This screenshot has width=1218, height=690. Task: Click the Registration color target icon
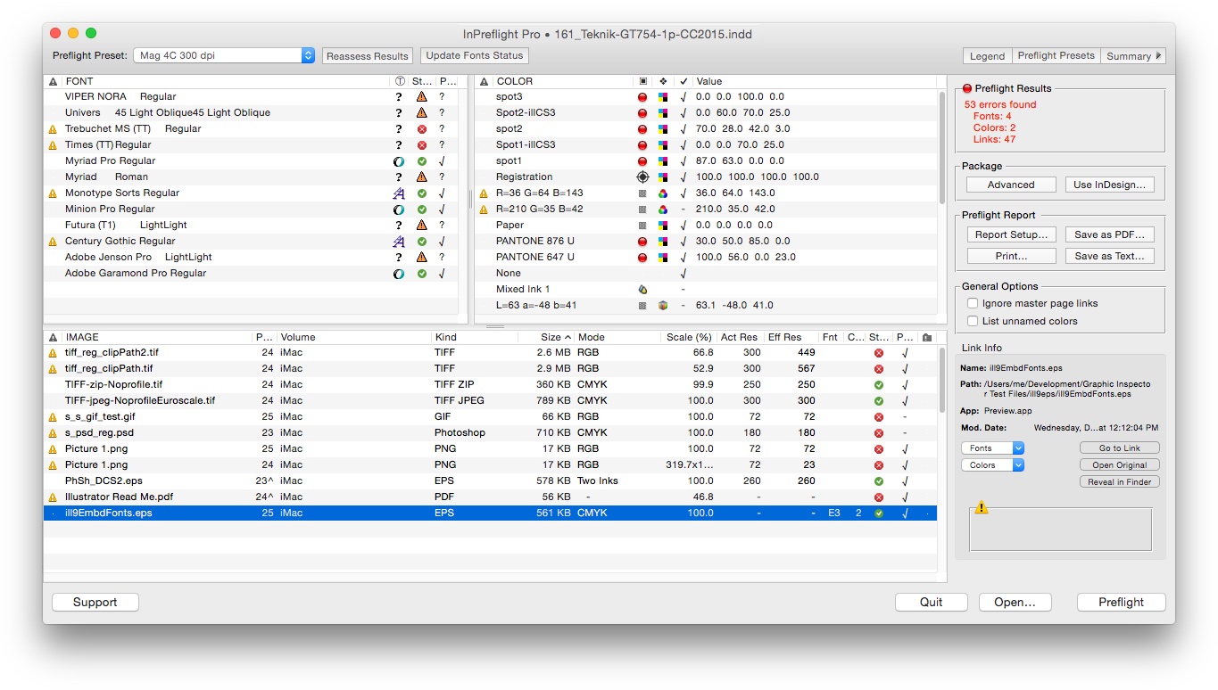click(642, 177)
